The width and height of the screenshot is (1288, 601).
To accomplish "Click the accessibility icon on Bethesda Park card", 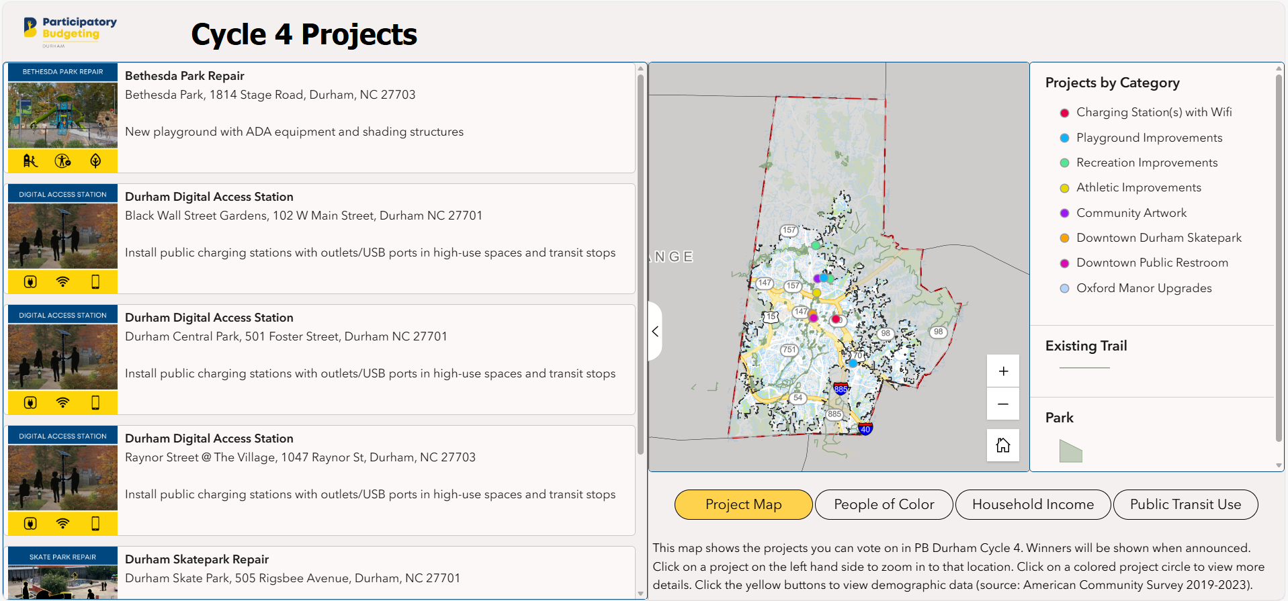I will pos(62,160).
